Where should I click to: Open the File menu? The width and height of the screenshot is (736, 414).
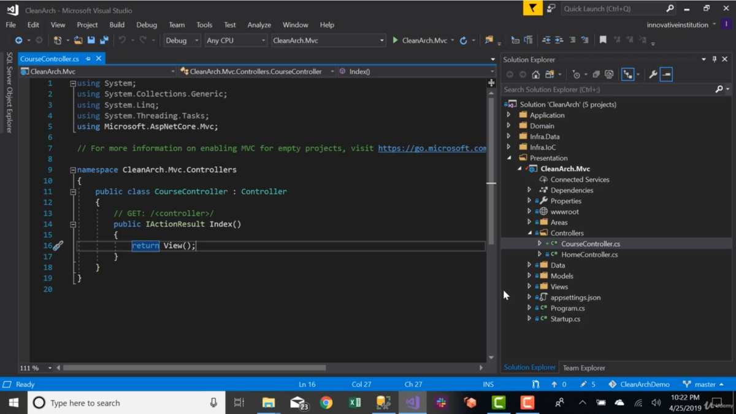11,25
